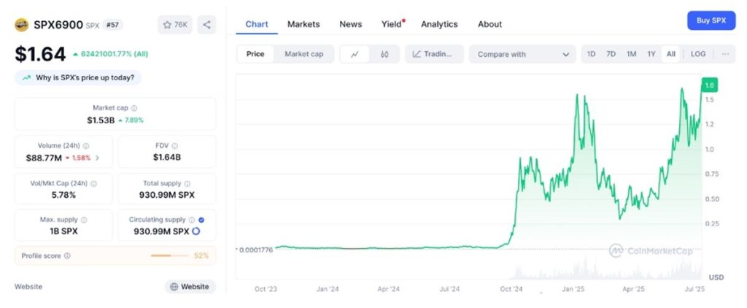Click info icon next to Vol/Mkt Cap (24h)
The width and height of the screenshot is (747, 308).
point(94,184)
